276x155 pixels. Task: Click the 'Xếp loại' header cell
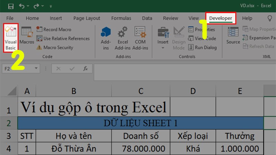click(x=193, y=136)
